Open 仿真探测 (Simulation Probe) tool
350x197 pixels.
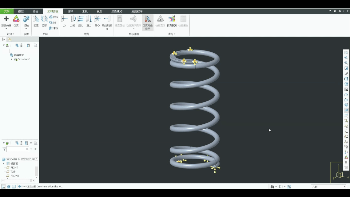click(x=172, y=21)
